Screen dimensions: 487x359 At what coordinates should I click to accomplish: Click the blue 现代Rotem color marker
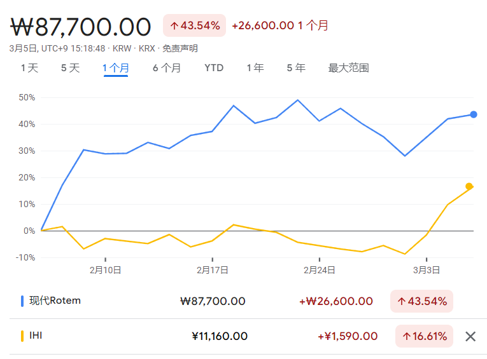coord(22,301)
